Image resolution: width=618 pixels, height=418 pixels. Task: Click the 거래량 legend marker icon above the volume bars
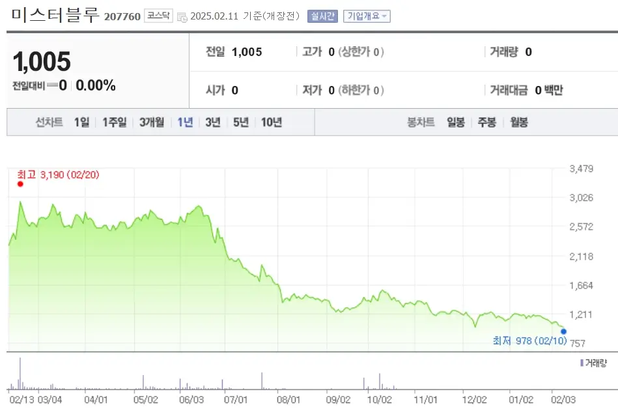[x=582, y=362]
